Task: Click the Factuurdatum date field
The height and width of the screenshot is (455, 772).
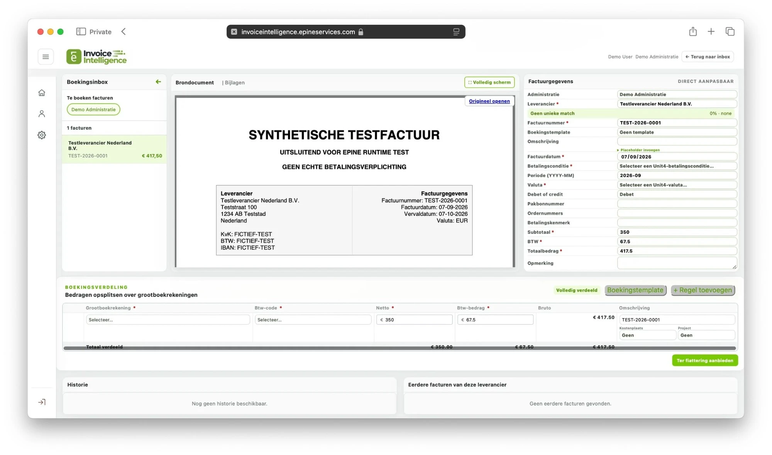Action: (677, 157)
